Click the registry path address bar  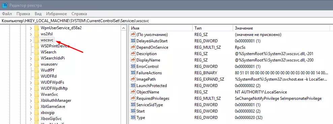tap(166, 21)
